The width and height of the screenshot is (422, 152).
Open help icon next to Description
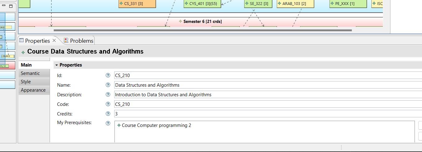pyautogui.click(x=108, y=94)
